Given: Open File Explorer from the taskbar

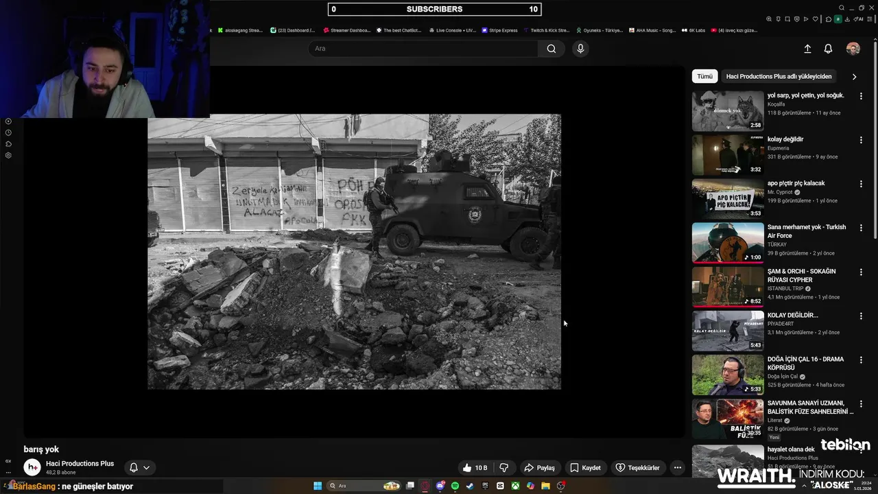Looking at the screenshot, I should pos(545,486).
